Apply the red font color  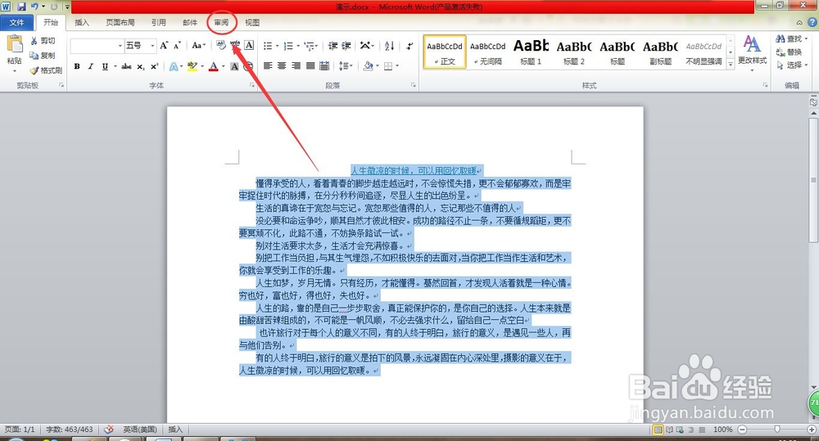pos(213,66)
